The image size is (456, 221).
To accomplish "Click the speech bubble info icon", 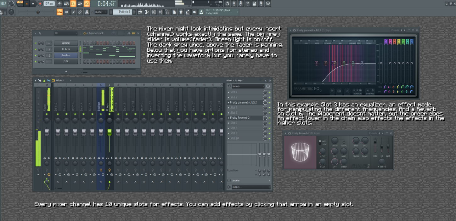I will click(x=268, y=3).
